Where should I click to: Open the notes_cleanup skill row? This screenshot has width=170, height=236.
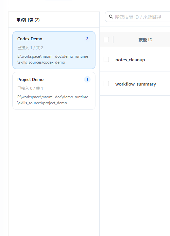pos(135,59)
